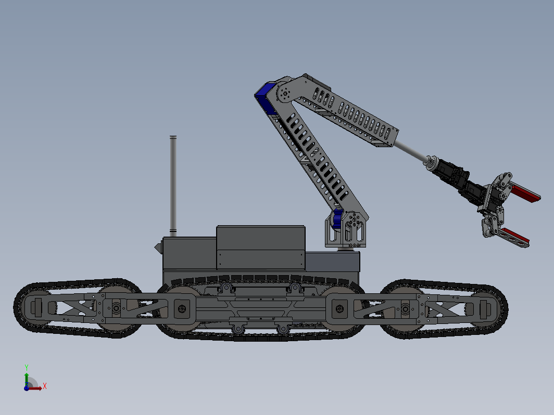
Task: Click the green Y axis arrow of the triad
Action: click(x=27, y=379)
